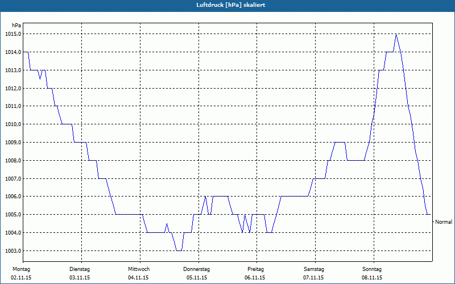Click the 1015 hPa peak on Sonntag

pyautogui.click(x=396, y=34)
